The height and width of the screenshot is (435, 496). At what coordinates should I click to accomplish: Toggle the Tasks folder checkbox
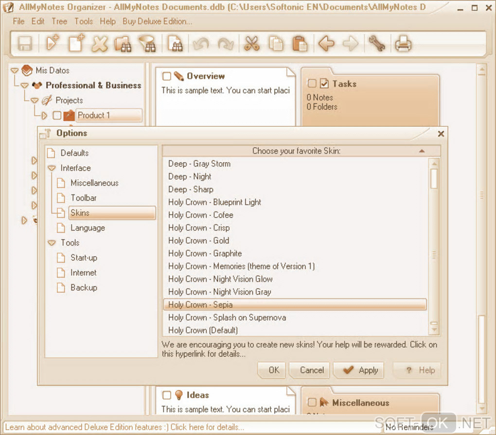click(312, 84)
